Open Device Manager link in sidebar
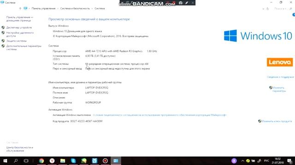Viewport: 295px width, 165px height. (x=19, y=27)
